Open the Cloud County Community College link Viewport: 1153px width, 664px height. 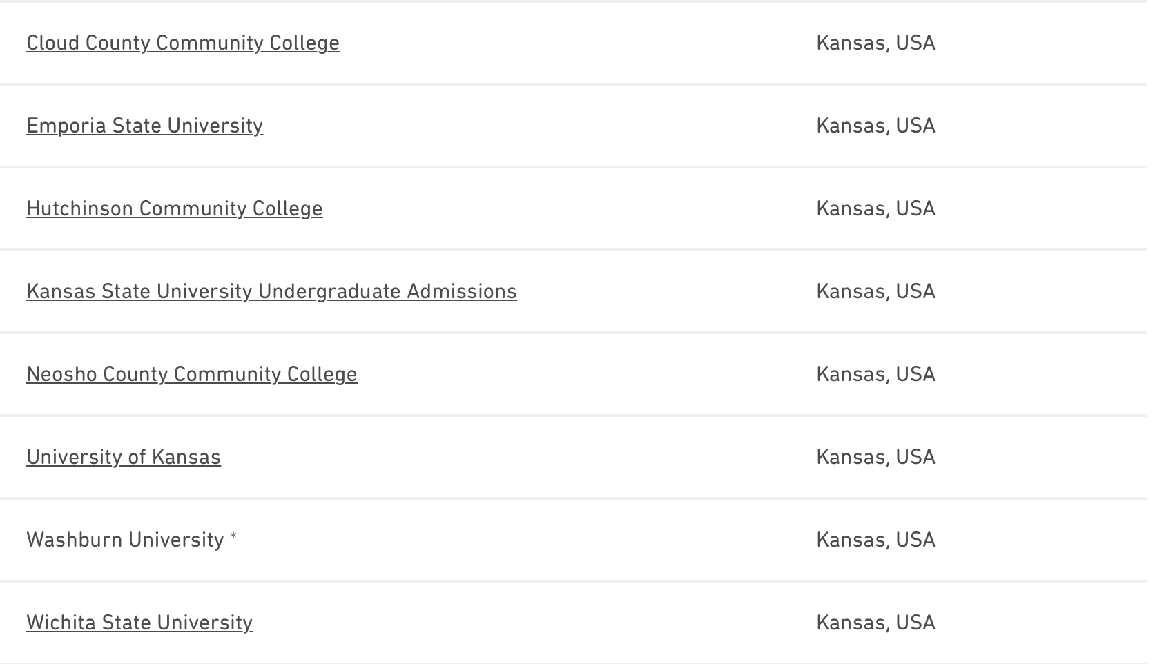(182, 43)
